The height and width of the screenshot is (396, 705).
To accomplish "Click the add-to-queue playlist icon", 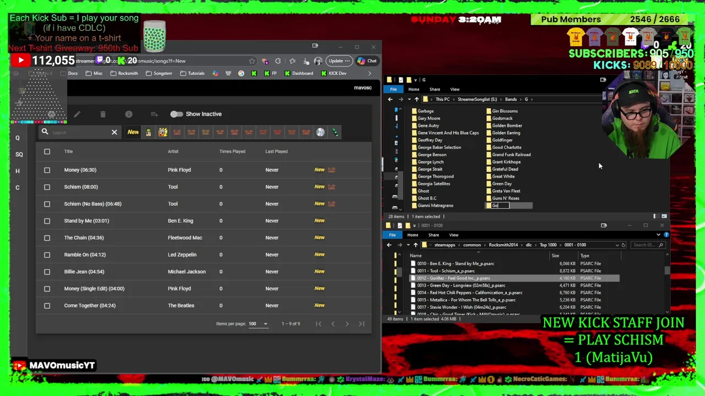I will [154, 114].
